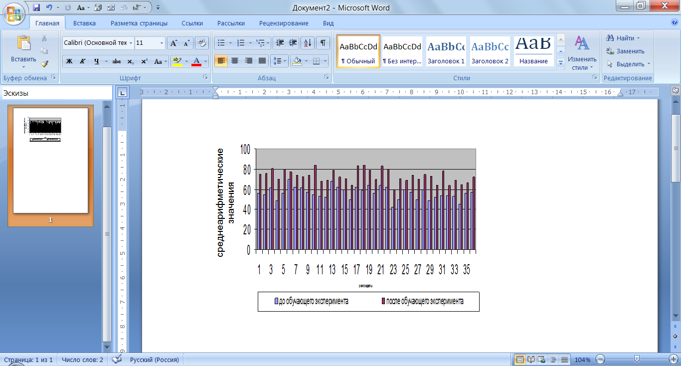Undo last action in Quick Access toolbar
This screenshot has width=681, height=366.
(x=49, y=7)
